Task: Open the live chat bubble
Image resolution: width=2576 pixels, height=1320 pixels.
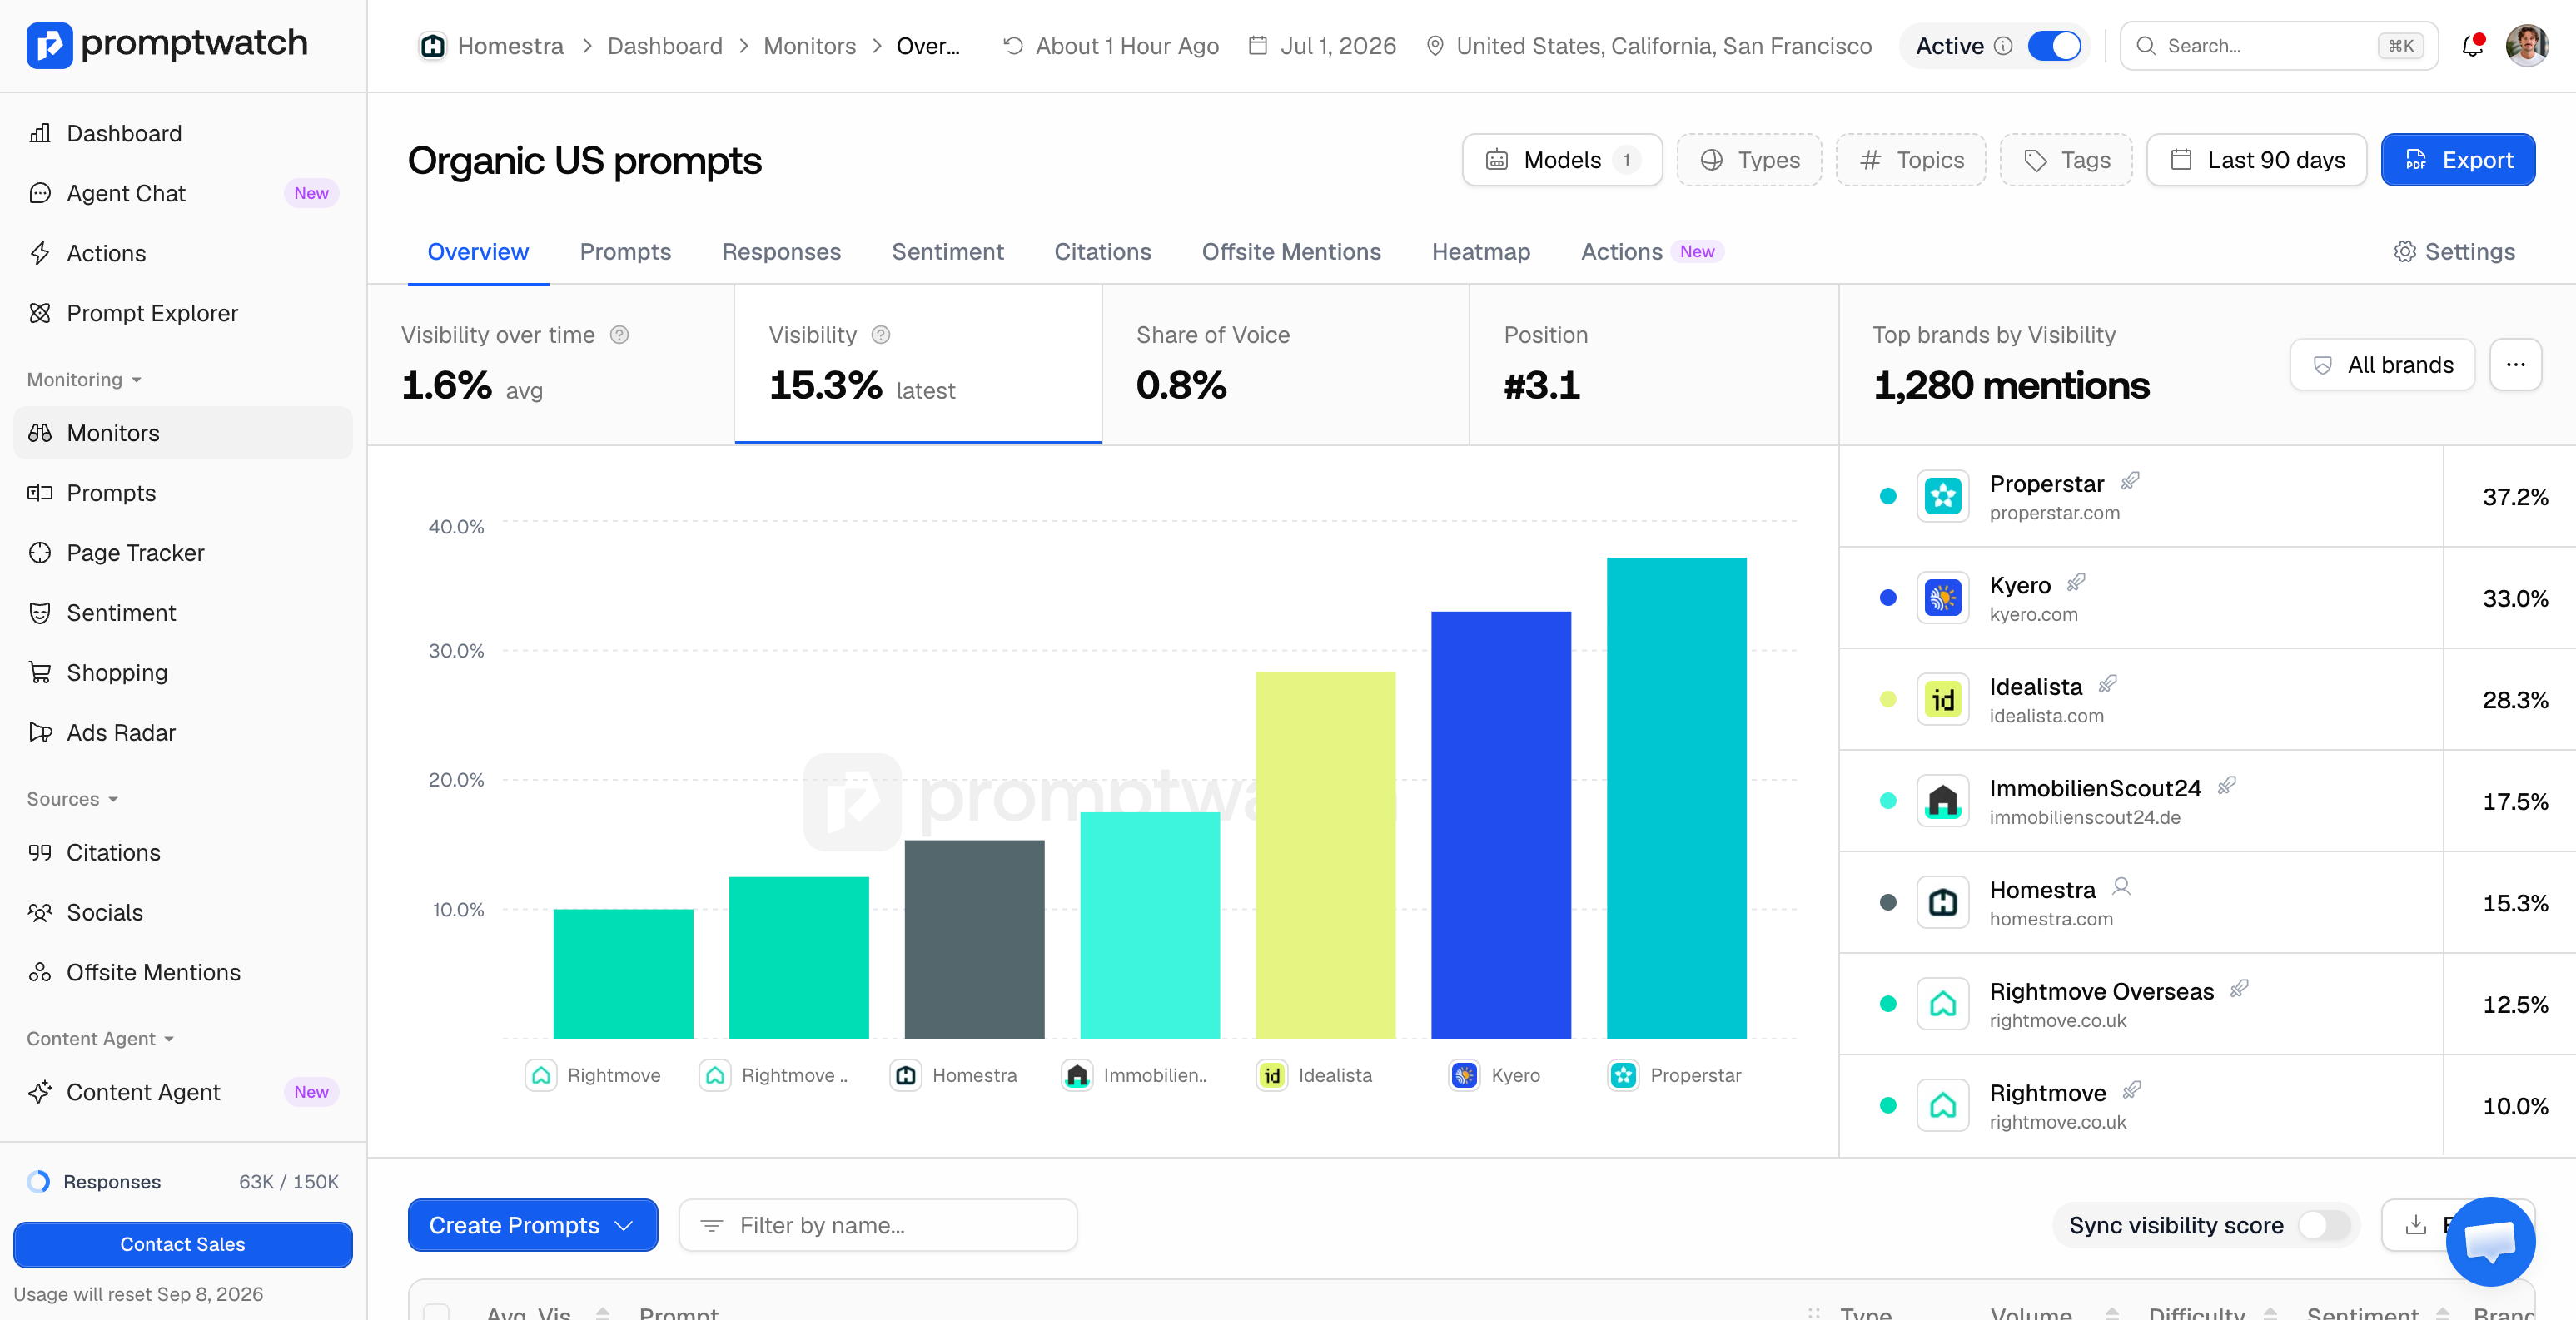Action: 2490,1241
